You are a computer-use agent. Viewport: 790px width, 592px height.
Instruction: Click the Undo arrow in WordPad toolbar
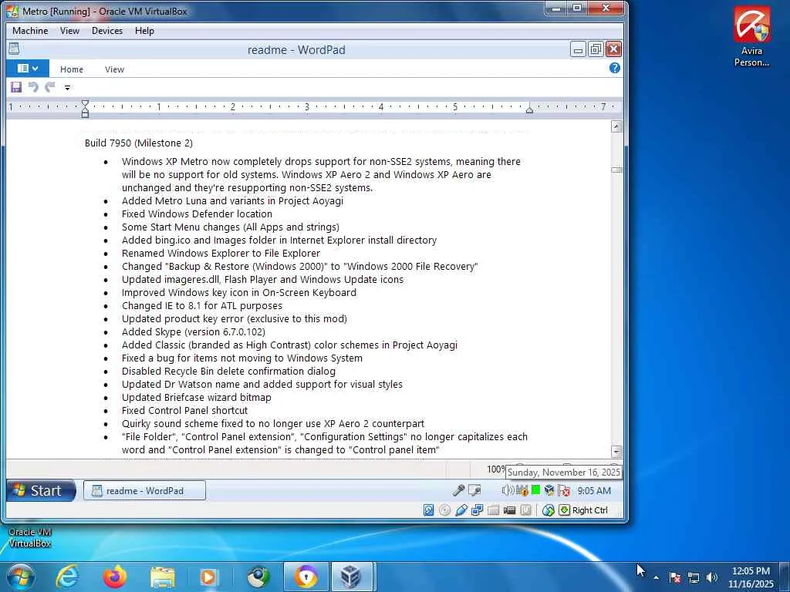tap(33, 88)
